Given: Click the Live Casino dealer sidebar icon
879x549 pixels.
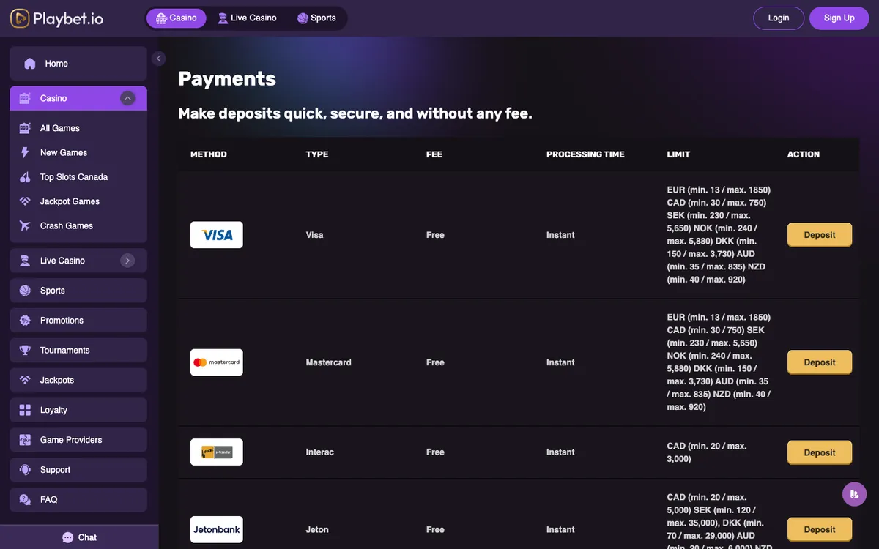Looking at the screenshot, I should point(25,261).
